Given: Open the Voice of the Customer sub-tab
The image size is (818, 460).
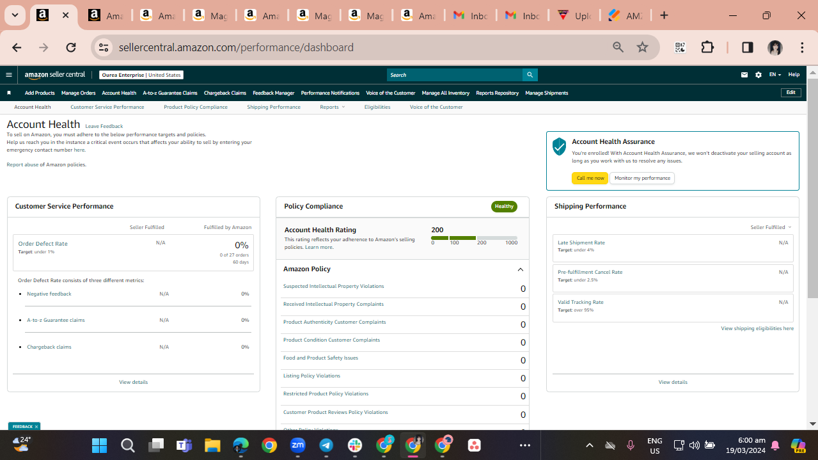Looking at the screenshot, I should (x=436, y=107).
